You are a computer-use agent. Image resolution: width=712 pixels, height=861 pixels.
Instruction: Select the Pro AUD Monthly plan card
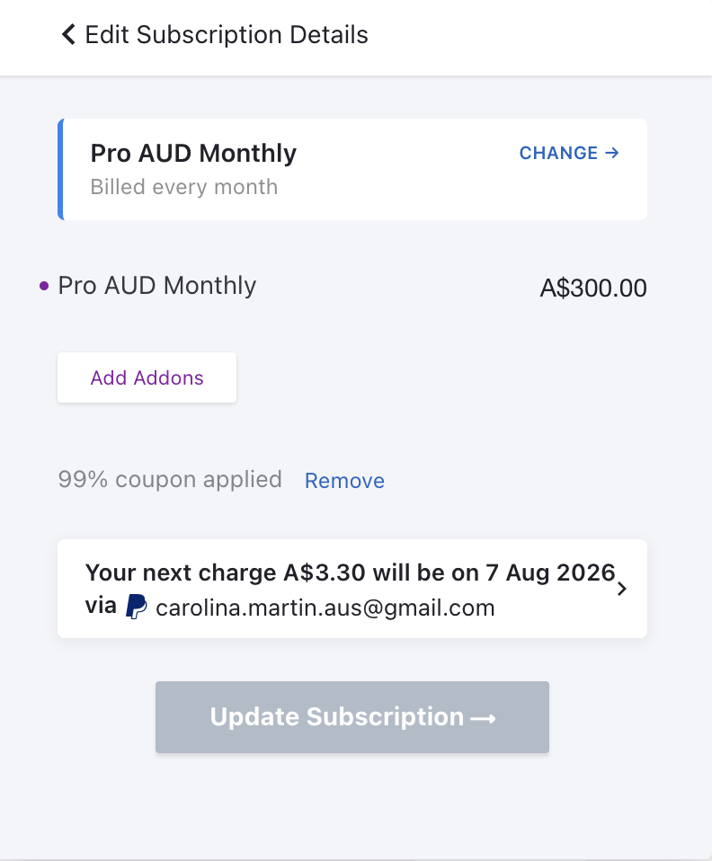(352, 169)
